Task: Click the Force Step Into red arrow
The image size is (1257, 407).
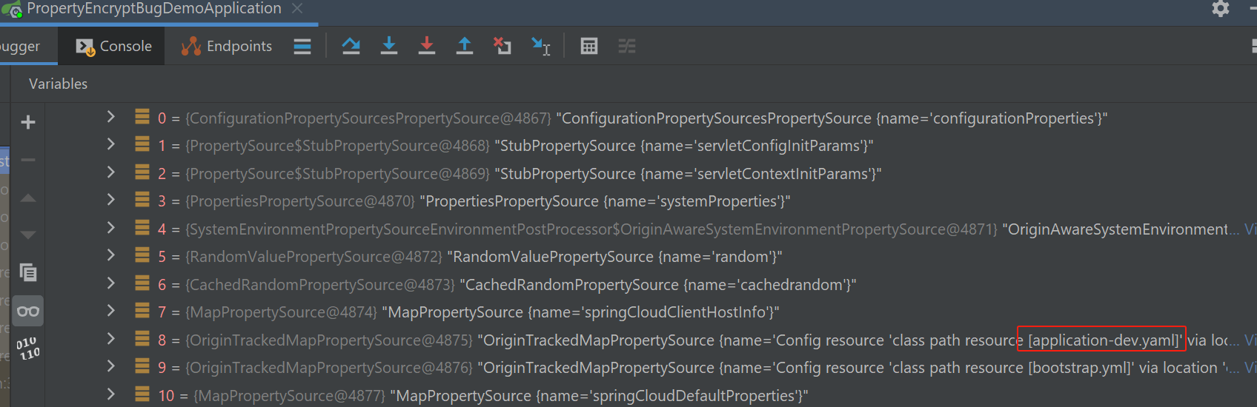Action: coord(427,46)
